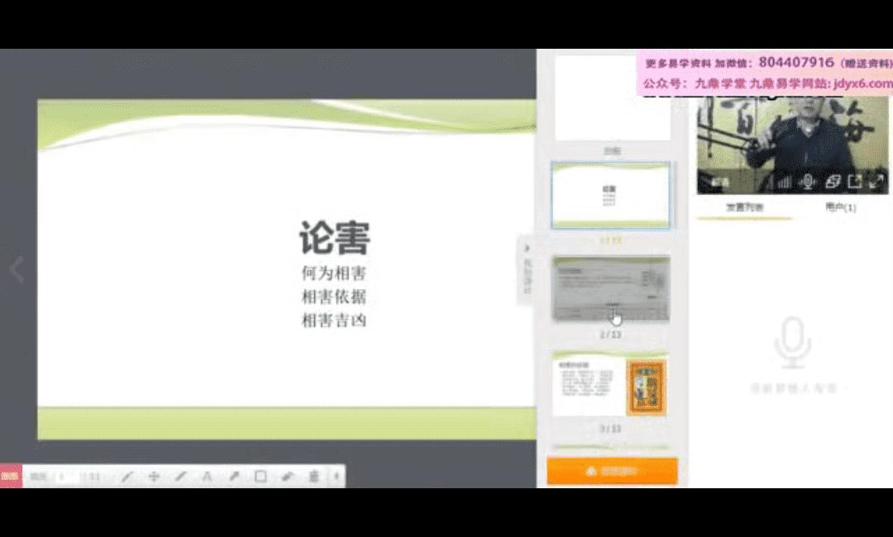Click the red button at toolbar's left
The height and width of the screenshot is (537, 893).
point(11,476)
